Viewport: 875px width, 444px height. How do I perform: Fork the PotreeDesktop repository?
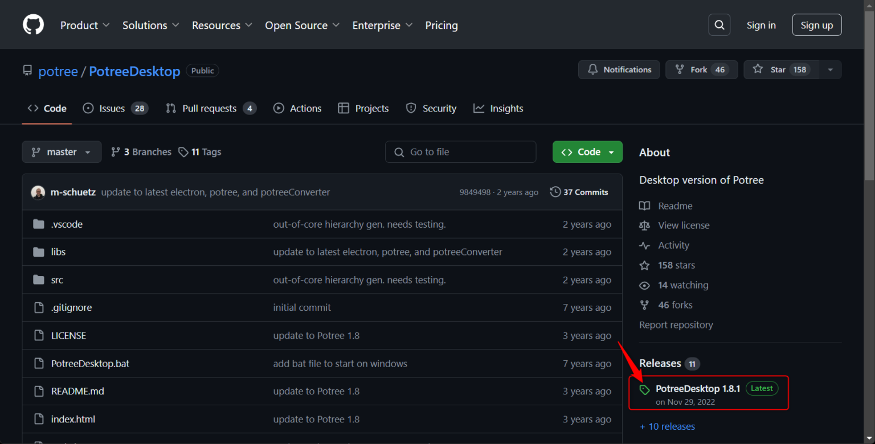tap(701, 69)
